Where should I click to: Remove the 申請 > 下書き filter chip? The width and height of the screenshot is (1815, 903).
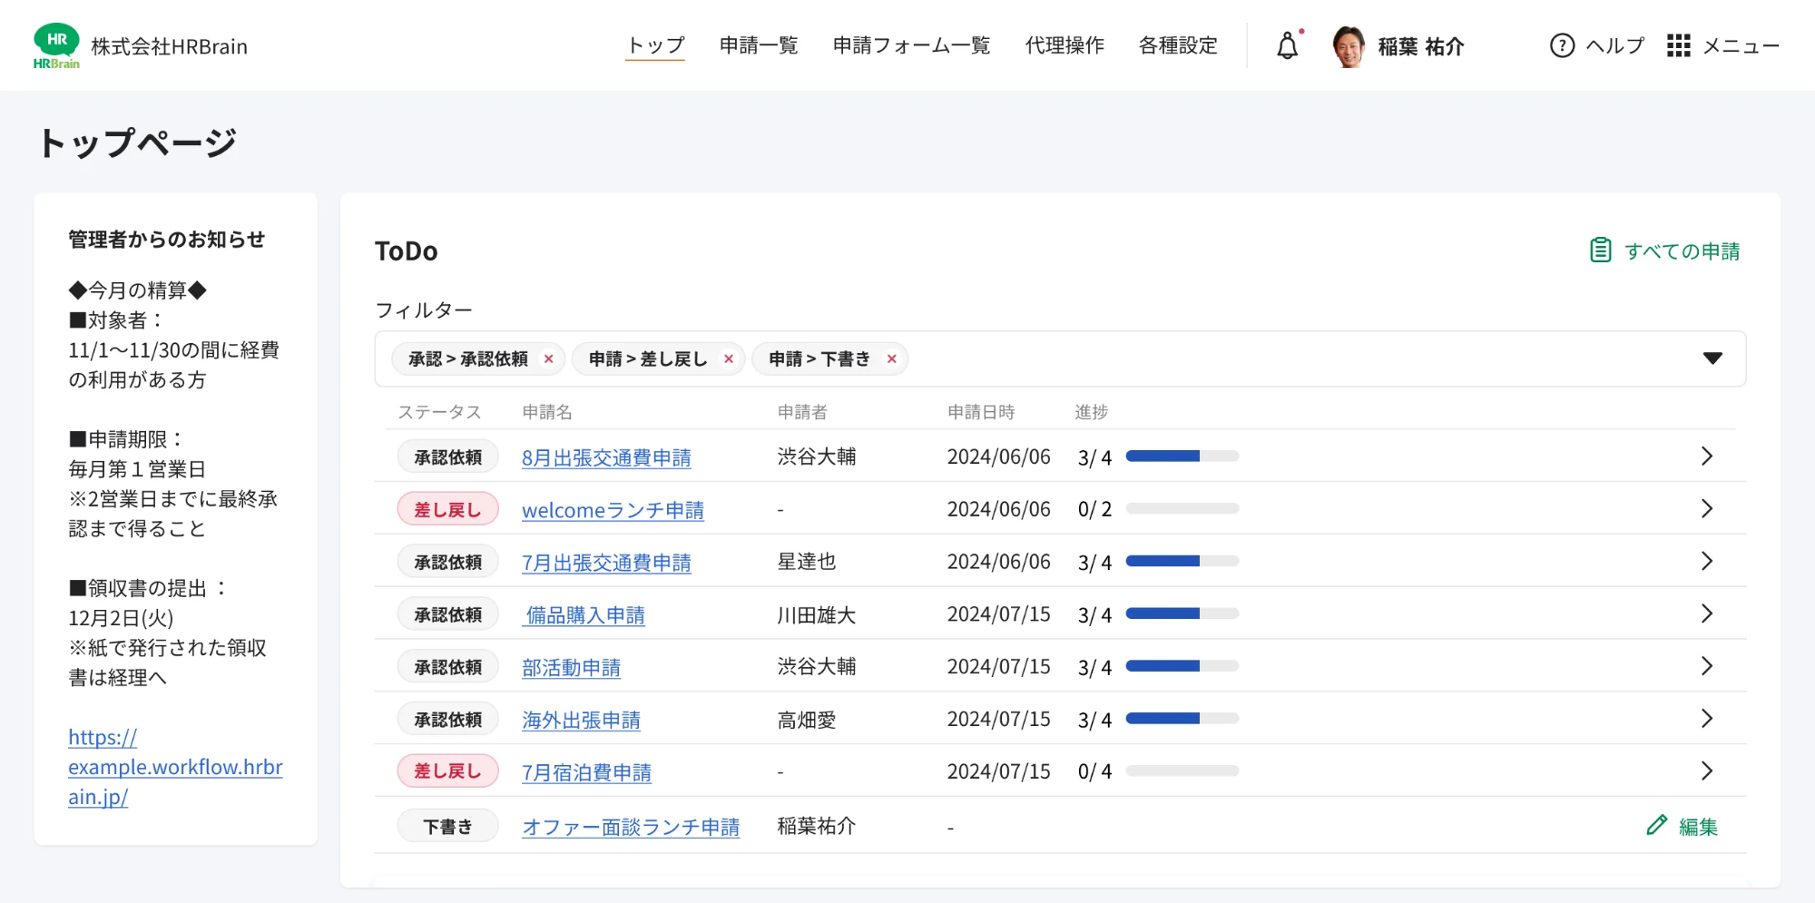(892, 359)
